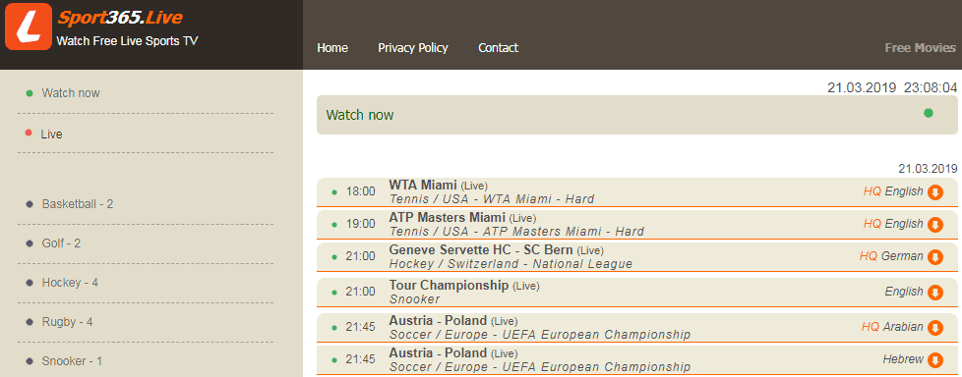Click Tour Championship orange down-arrow icon
962x377 pixels.
tap(935, 292)
